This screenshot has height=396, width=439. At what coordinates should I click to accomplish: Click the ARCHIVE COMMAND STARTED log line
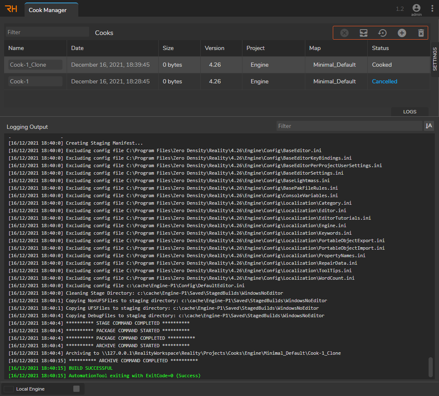99,346
